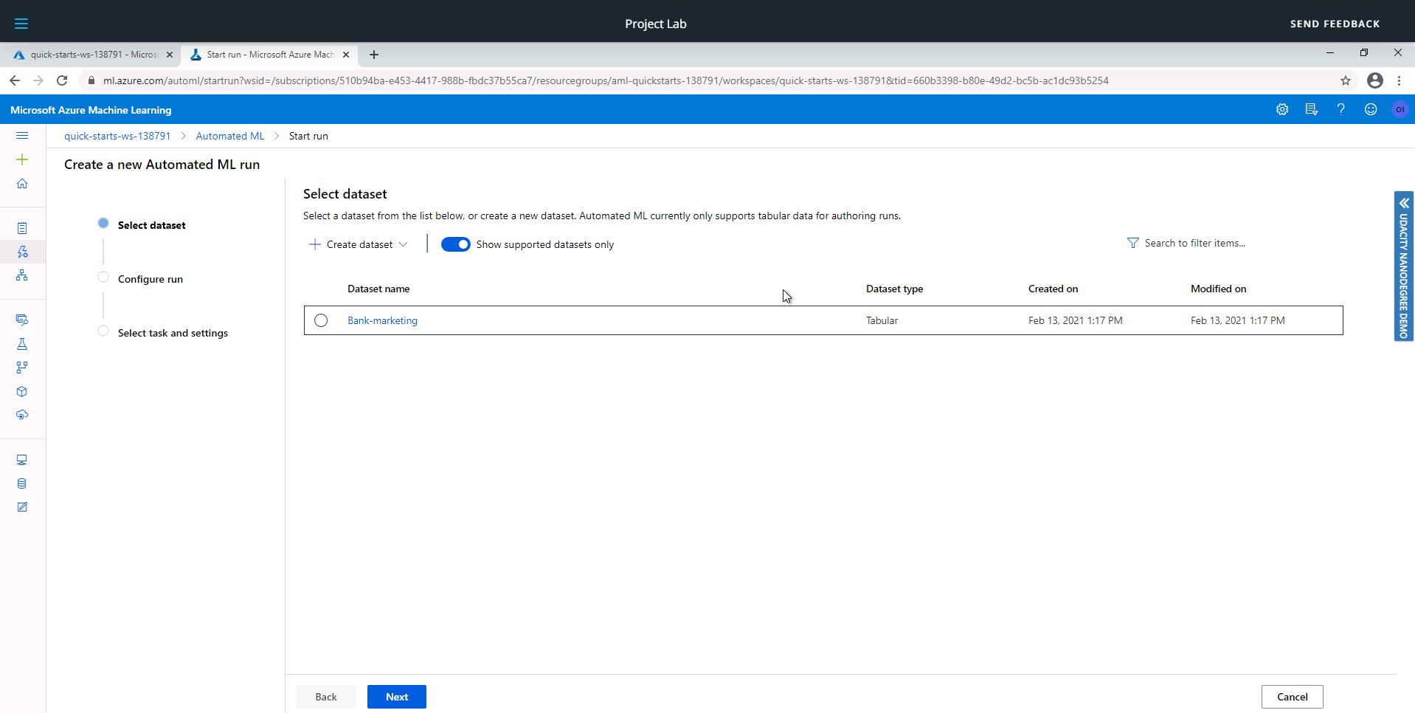1415x713 pixels.
Task: Select the Bank-marketing dataset radio button
Action: tap(321, 320)
